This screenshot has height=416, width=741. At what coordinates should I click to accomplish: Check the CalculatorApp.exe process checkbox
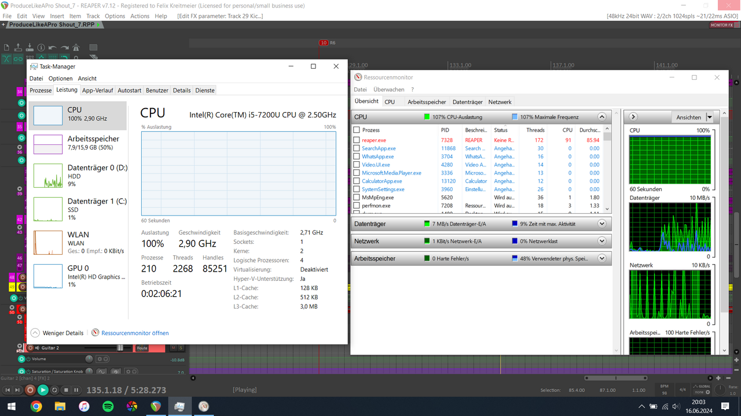(x=357, y=181)
